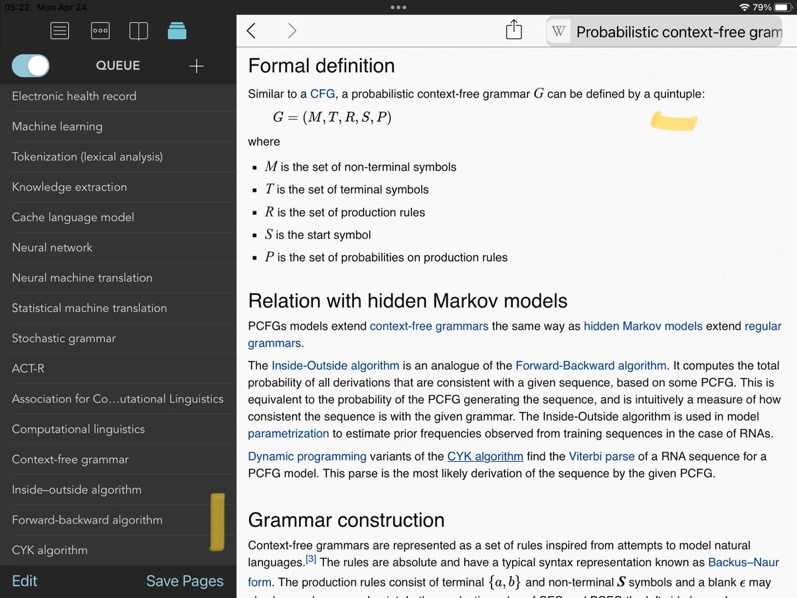The image size is (797, 598).
Task: Open Knowledge extraction queue entry
Action: (x=118, y=187)
